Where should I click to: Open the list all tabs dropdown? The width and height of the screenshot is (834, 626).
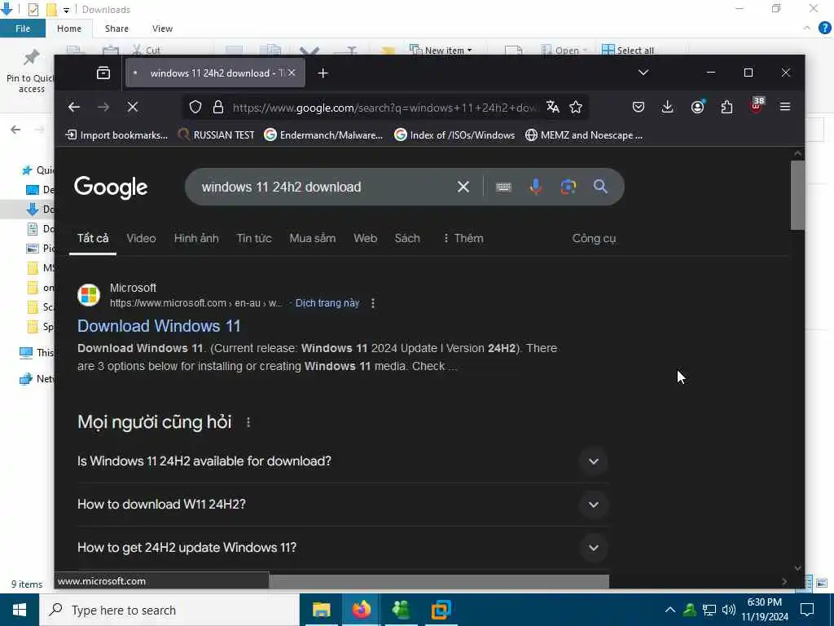click(x=643, y=73)
